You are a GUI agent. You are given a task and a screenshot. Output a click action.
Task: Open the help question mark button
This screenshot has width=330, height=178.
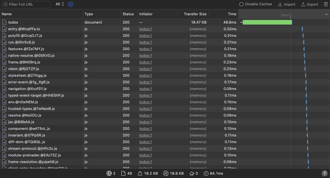point(325,173)
